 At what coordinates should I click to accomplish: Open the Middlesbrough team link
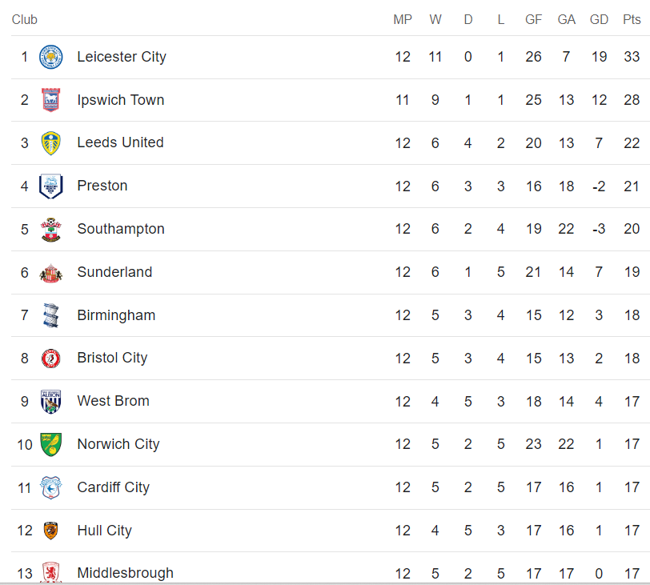pos(125,573)
